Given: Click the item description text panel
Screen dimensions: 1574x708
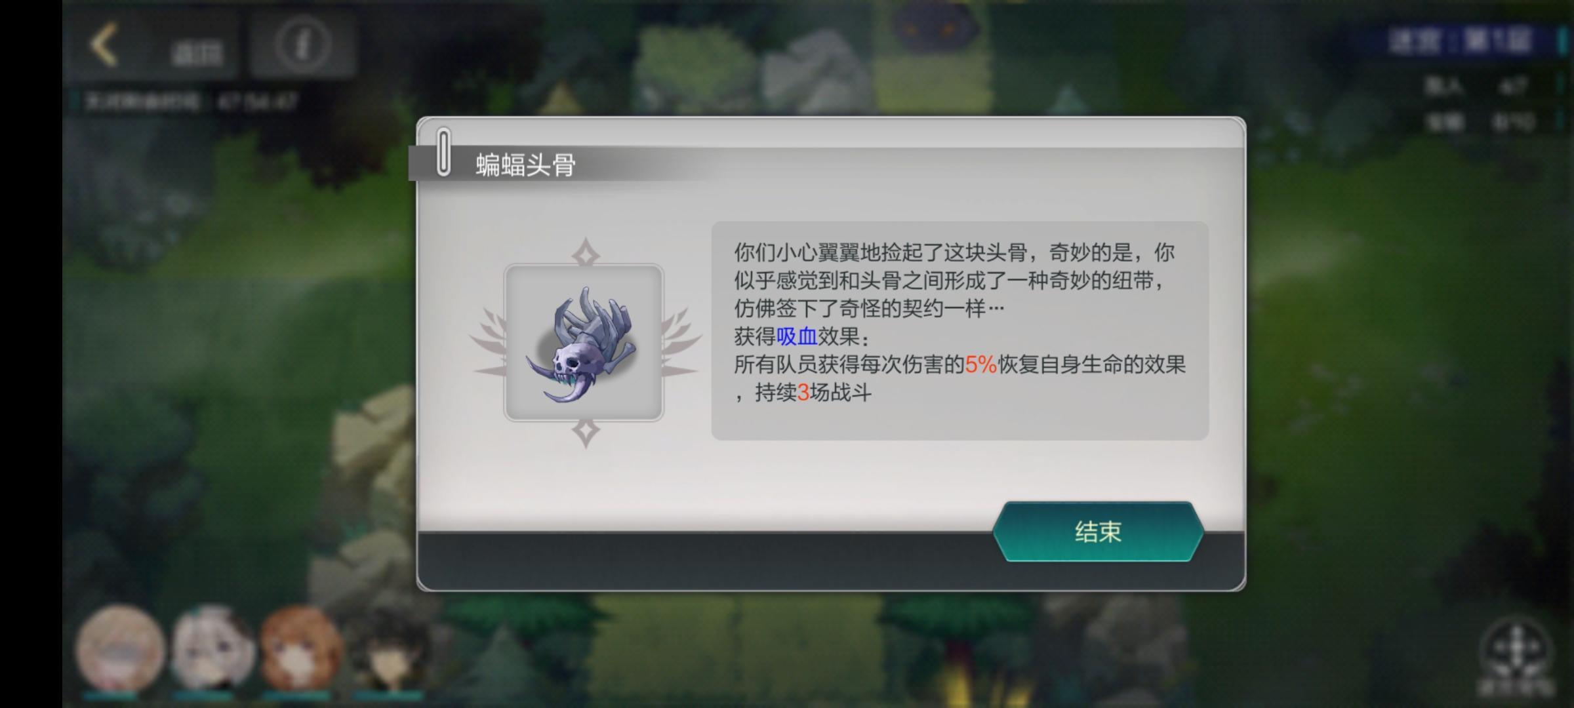Looking at the screenshot, I should pos(960,330).
